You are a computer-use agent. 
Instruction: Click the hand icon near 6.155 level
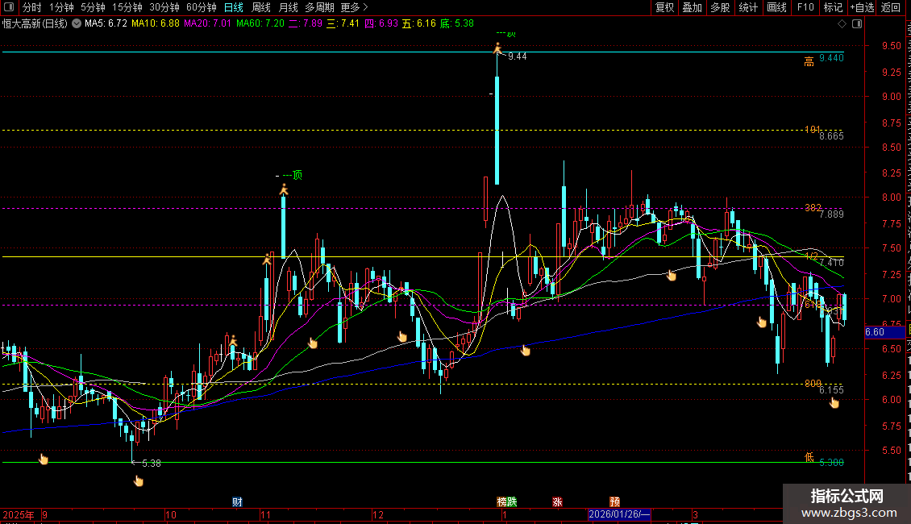click(x=834, y=402)
